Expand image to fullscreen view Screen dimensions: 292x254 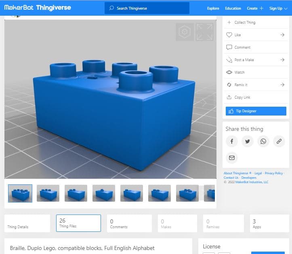pos(204,32)
